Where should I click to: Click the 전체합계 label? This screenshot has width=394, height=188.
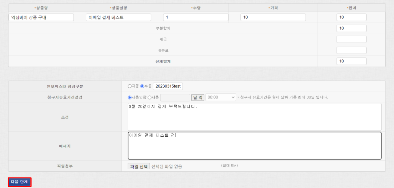pyautogui.click(x=163, y=61)
